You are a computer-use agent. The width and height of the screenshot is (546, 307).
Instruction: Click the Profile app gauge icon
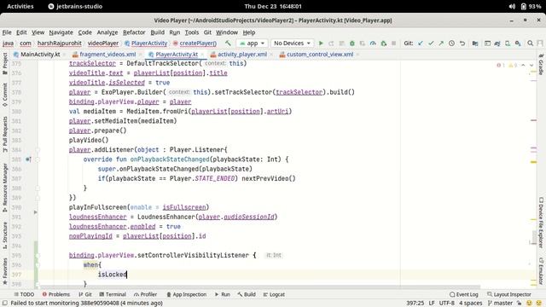[373, 43]
